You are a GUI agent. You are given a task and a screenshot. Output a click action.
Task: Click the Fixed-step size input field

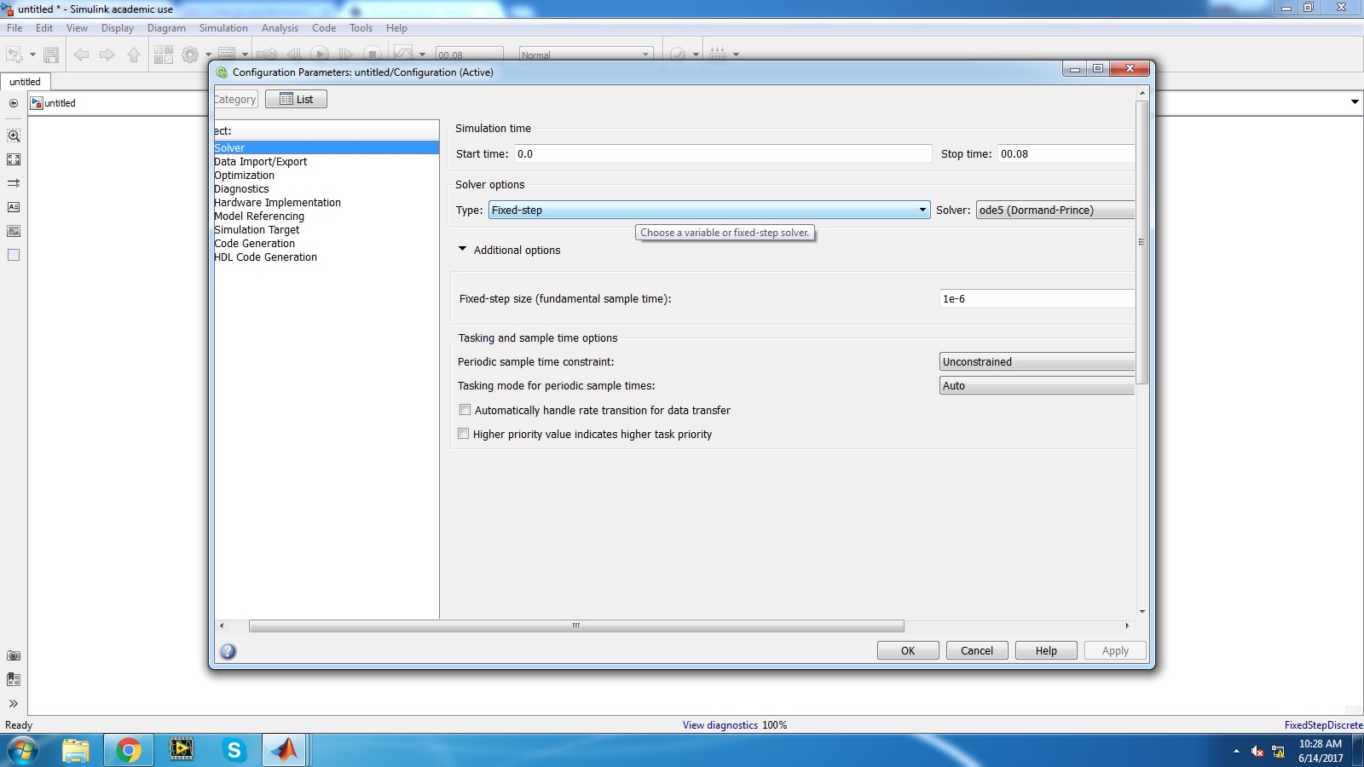(1037, 299)
